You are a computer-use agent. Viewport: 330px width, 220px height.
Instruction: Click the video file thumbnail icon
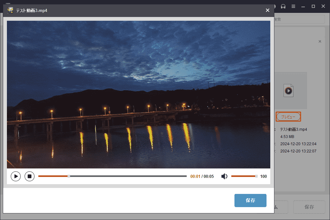pyautogui.click(x=289, y=91)
